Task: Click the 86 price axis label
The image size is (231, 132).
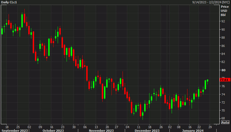Action: [x=223, y=46]
